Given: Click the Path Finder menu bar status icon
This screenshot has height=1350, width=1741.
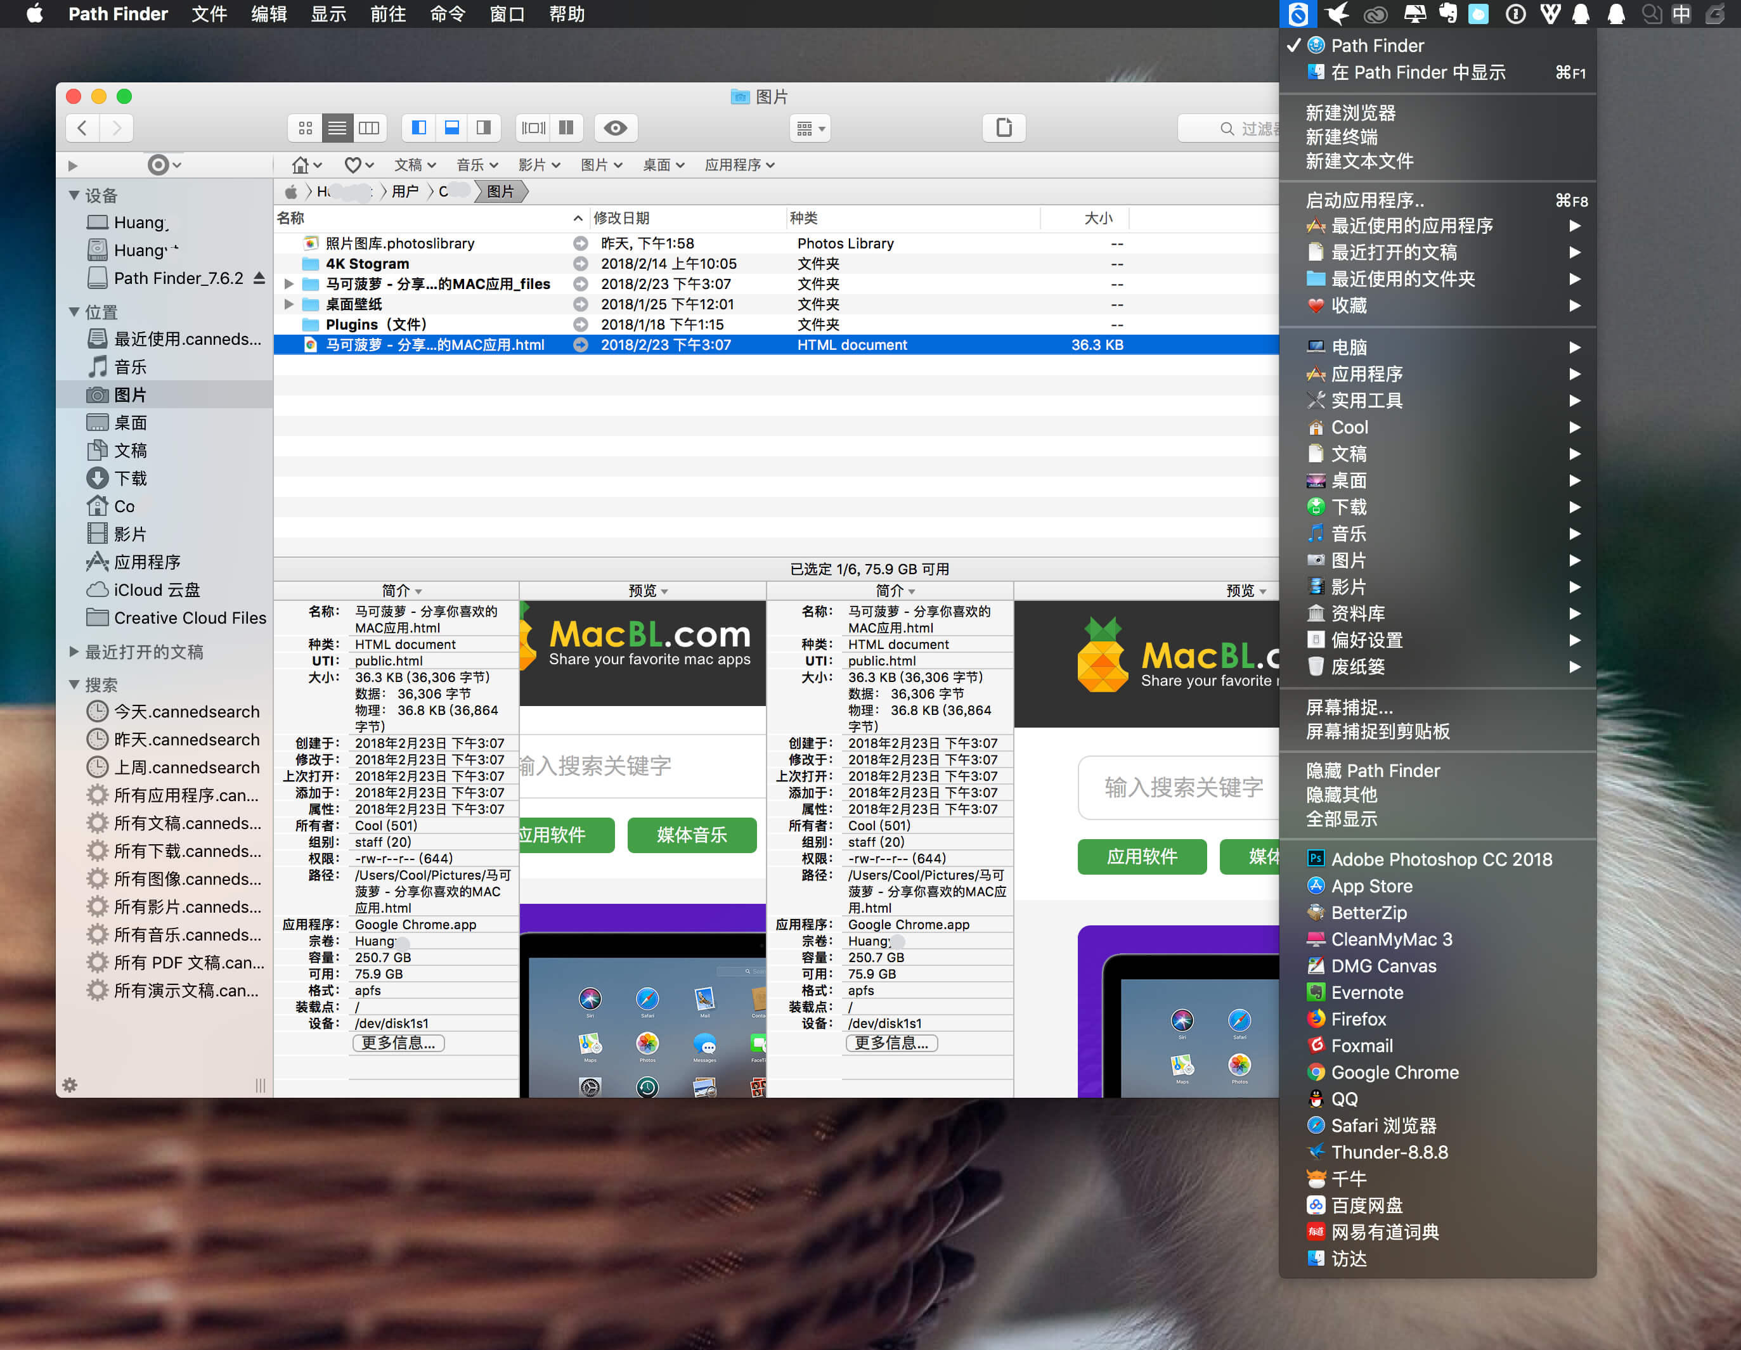Looking at the screenshot, I should click(x=1298, y=15).
